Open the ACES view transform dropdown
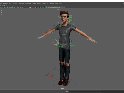 56,7
